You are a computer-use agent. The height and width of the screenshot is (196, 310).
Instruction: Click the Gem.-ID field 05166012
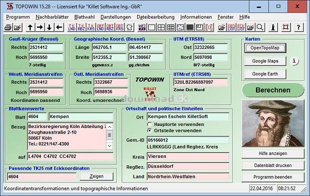click(x=188, y=140)
